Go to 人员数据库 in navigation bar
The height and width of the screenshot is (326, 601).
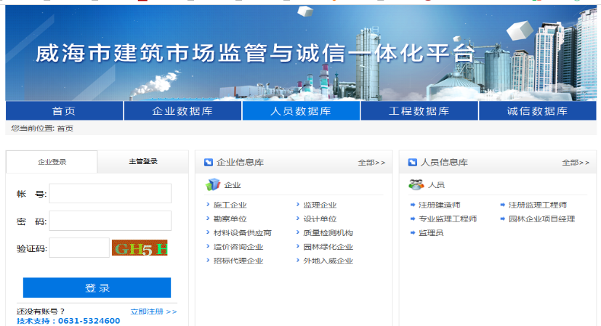pos(301,111)
